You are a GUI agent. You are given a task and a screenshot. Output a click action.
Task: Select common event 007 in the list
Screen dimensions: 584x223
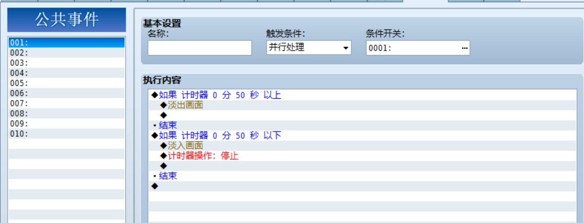coord(67,103)
